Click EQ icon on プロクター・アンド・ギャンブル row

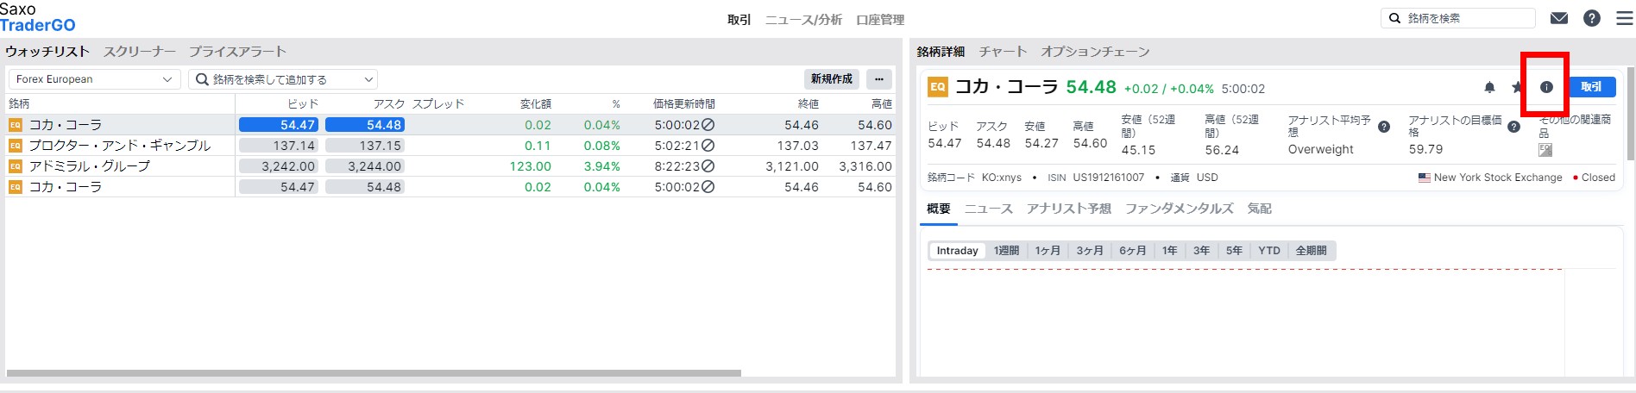(x=15, y=146)
